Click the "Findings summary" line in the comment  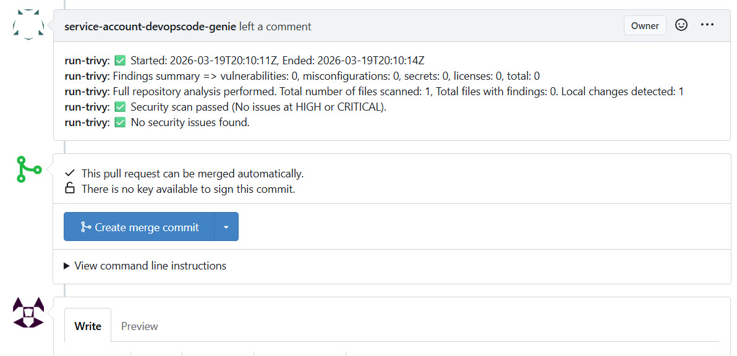coord(326,76)
